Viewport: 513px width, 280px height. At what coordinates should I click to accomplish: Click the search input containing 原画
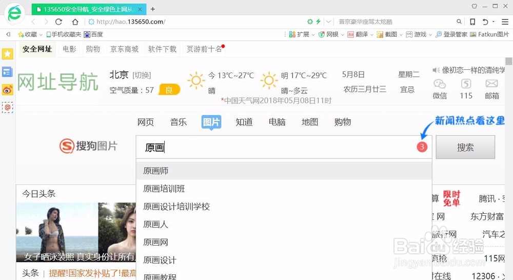[284, 147]
